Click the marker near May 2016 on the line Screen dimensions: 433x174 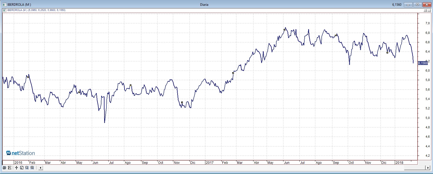(79, 92)
